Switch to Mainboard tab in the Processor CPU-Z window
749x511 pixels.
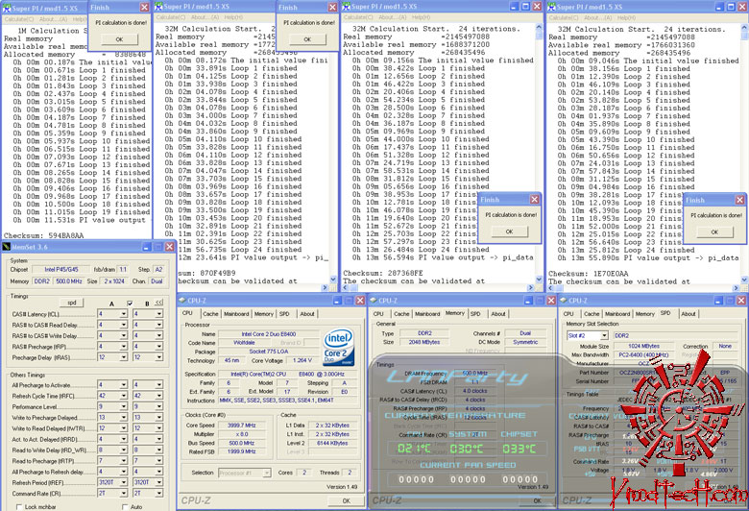point(236,314)
